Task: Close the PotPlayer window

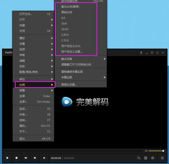Action: [163, 53]
